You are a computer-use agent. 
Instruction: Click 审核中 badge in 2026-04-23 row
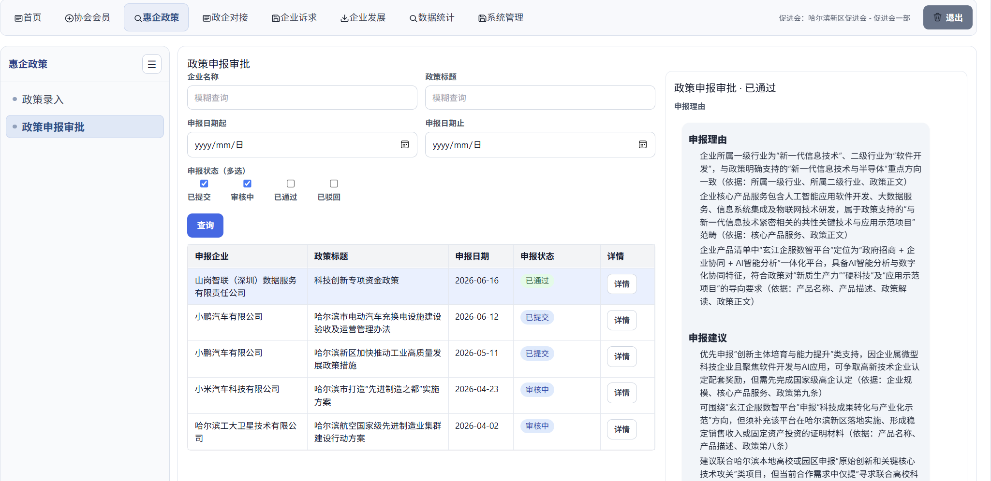click(x=537, y=390)
